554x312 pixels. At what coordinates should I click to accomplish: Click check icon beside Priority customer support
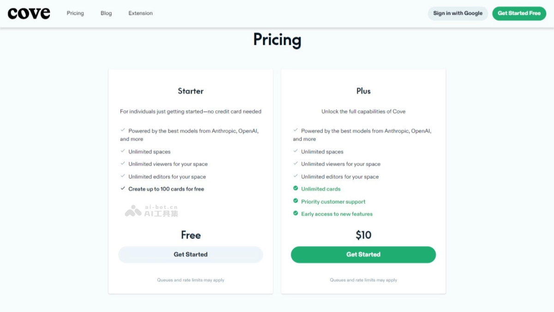pos(295,201)
